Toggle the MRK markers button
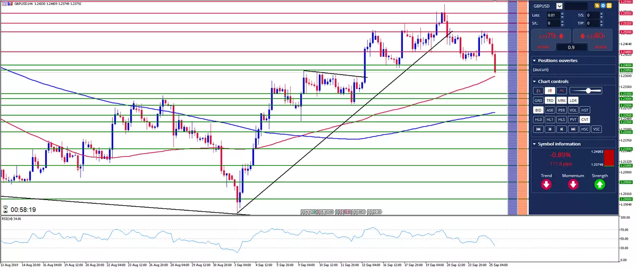Screen dimensions: 636x268 (x=561, y=100)
